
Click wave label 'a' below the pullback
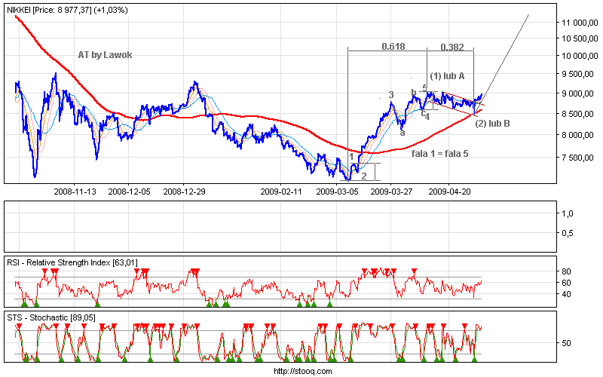[x=403, y=133]
